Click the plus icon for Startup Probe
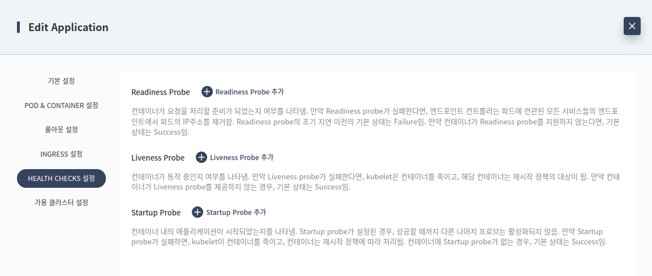 coord(198,213)
